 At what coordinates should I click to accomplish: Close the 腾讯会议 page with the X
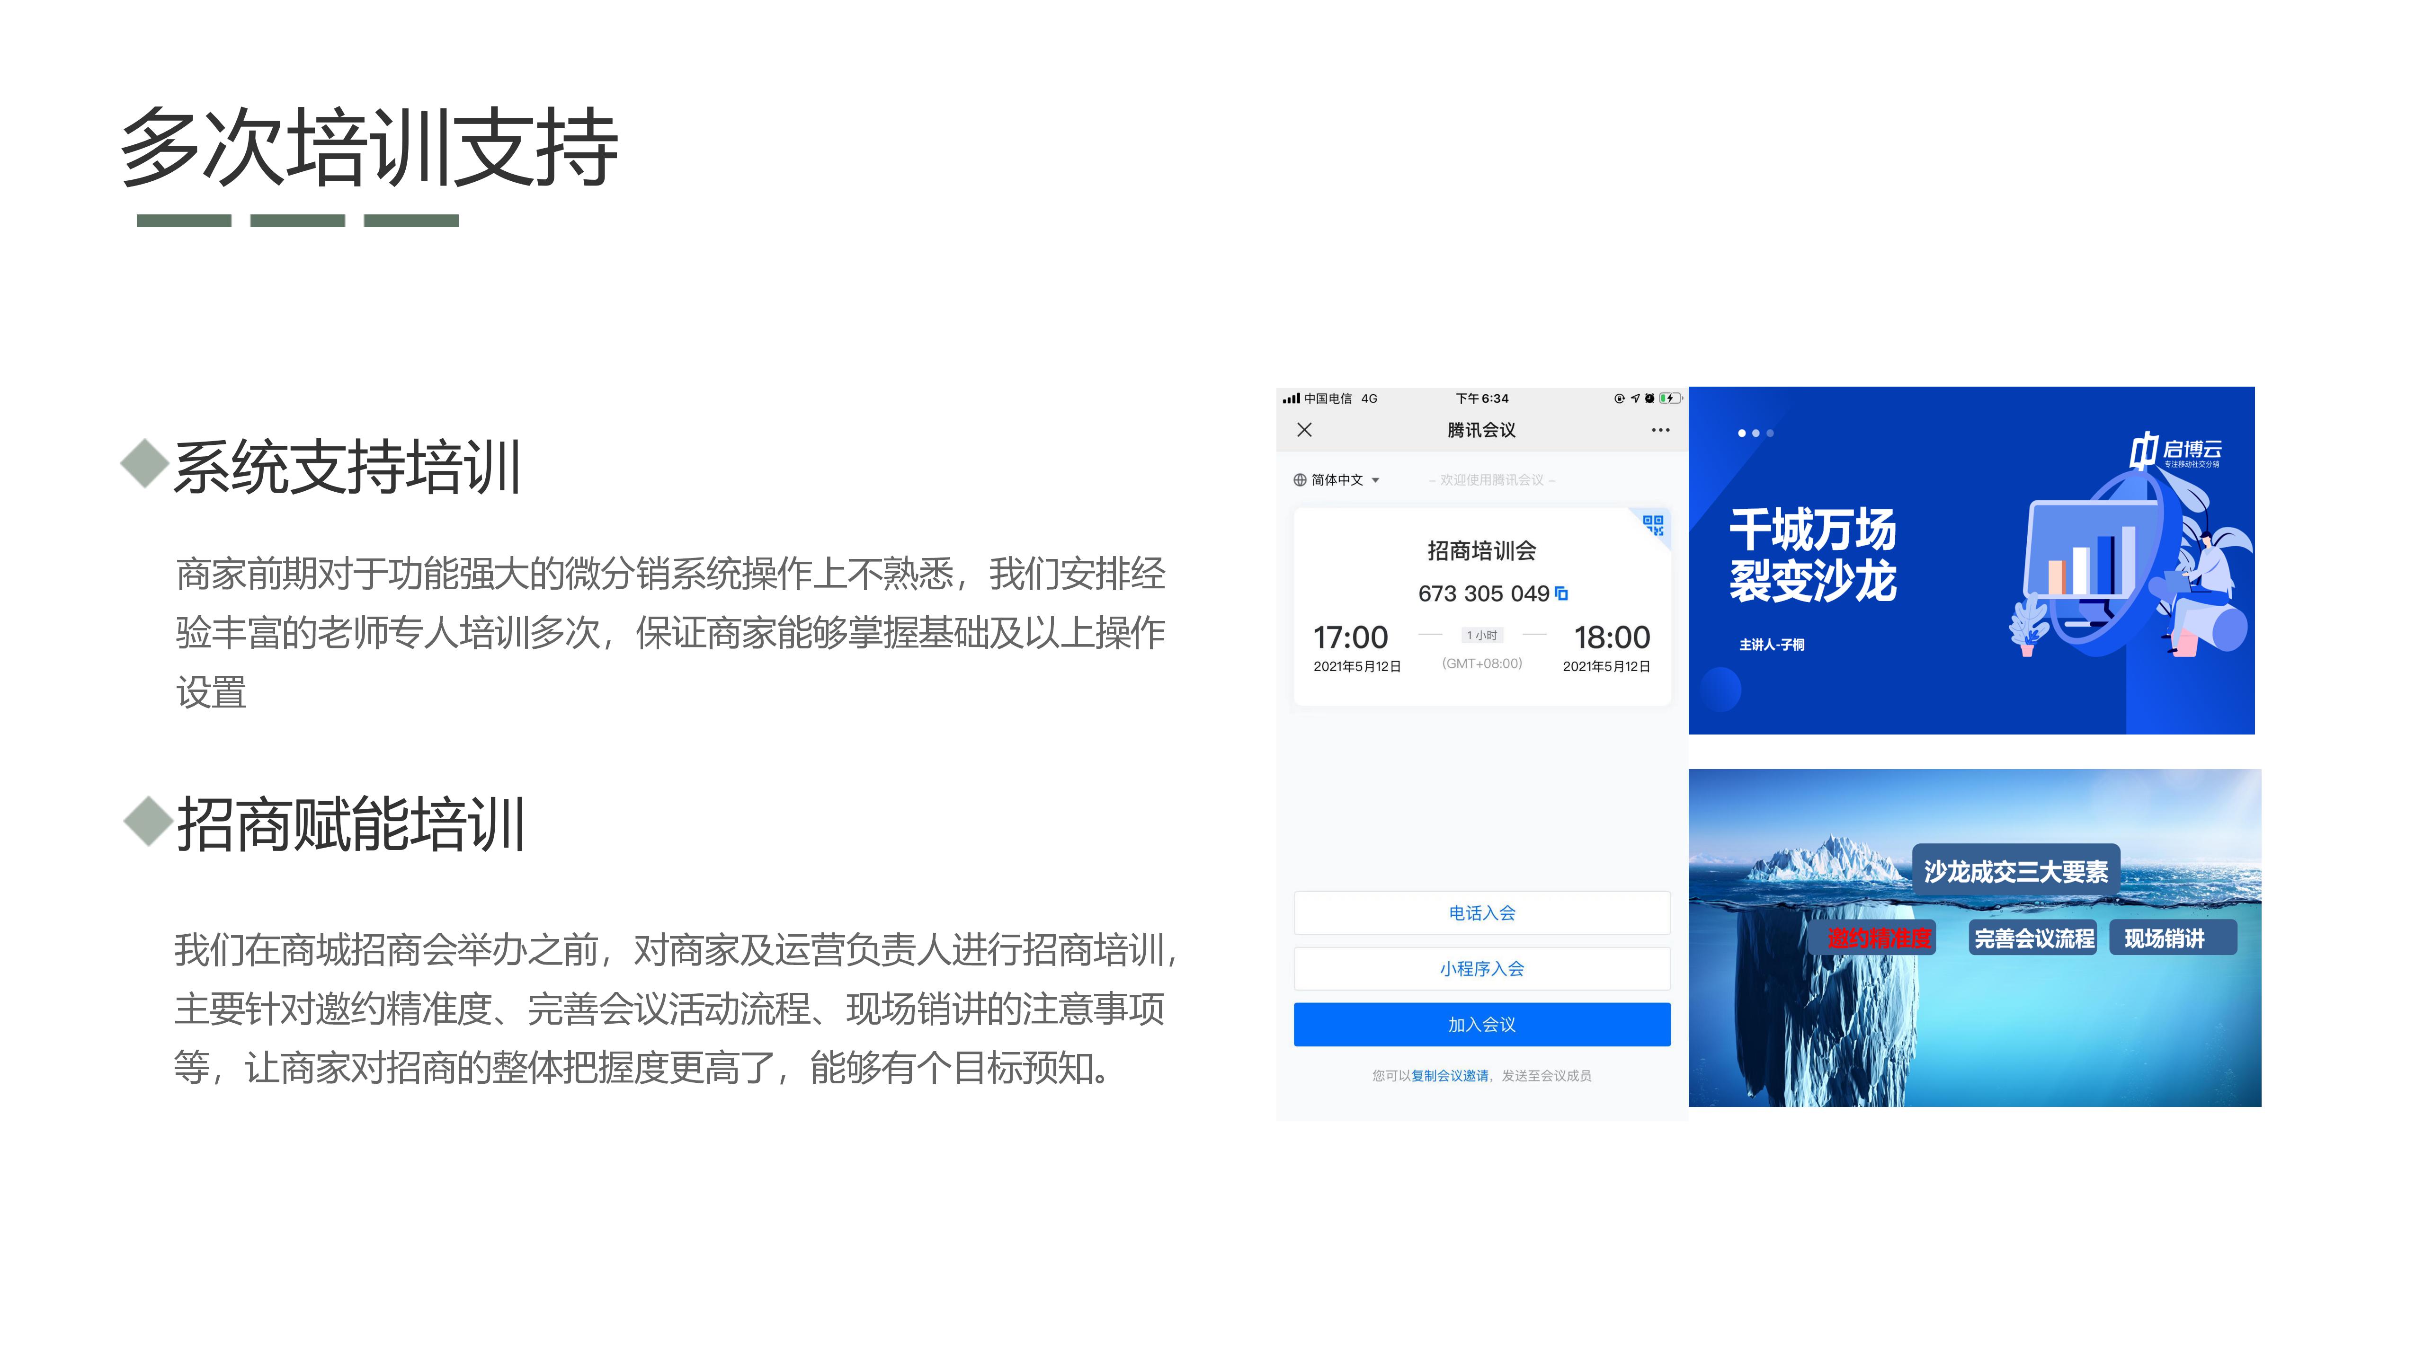coord(1304,431)
